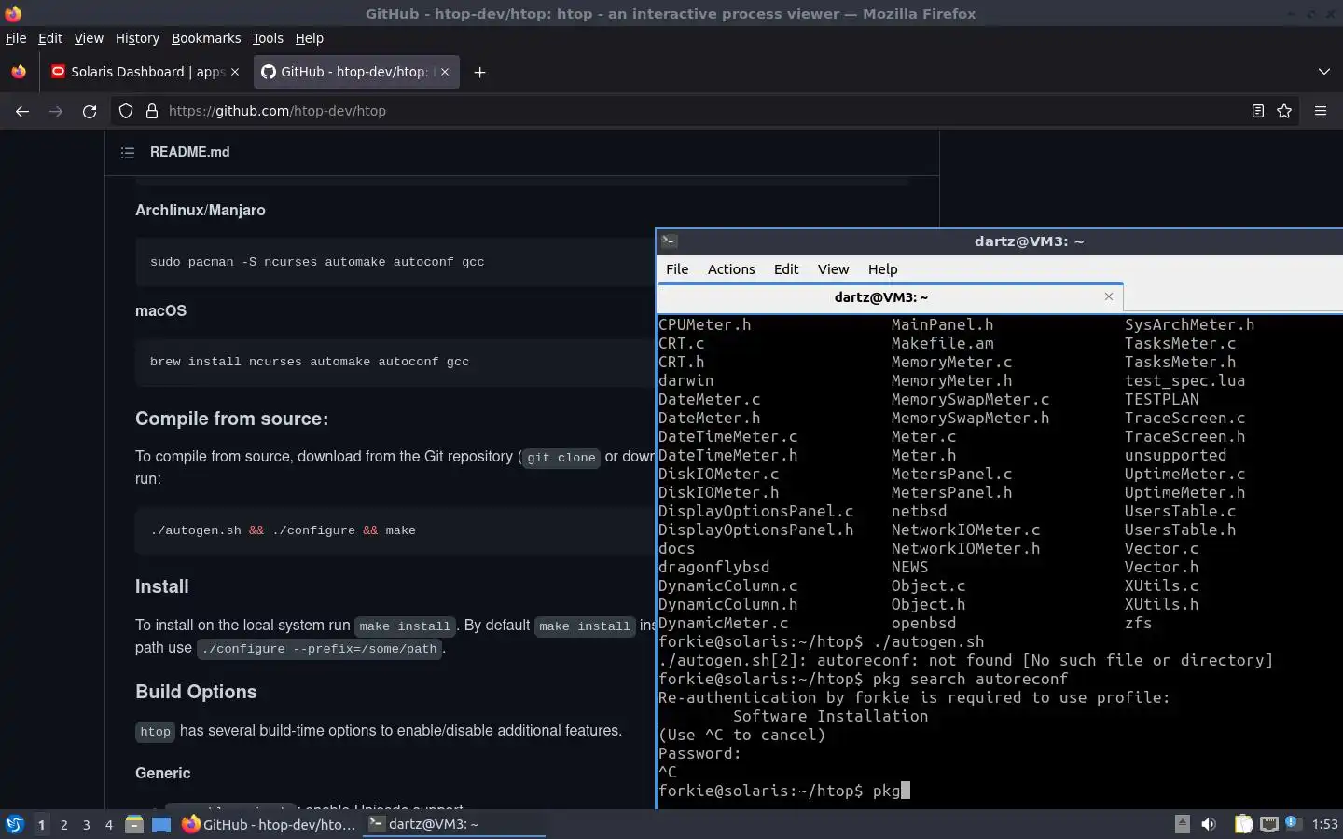Click the clipboard tray icon
Viewport: 1343px width, 839px height.
tap(1243, 824)
